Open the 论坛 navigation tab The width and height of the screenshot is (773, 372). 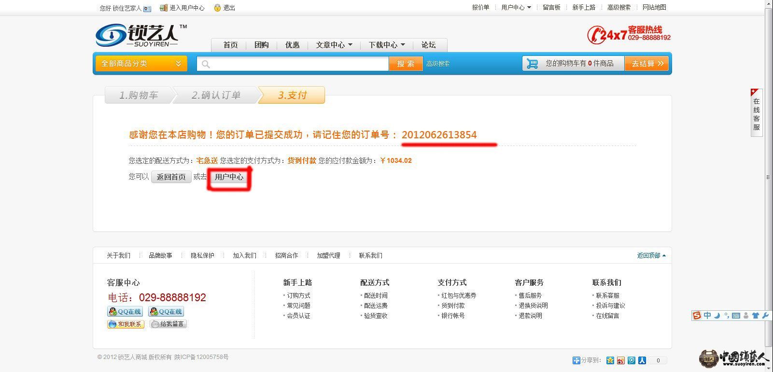coord(429,45)
